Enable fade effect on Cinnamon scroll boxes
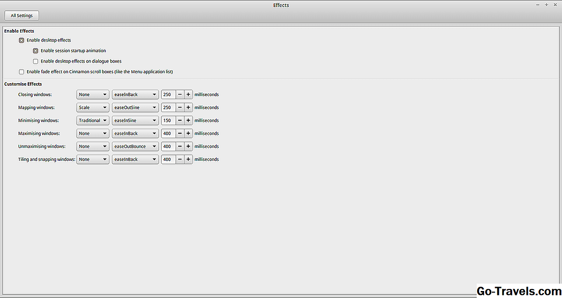The image size is (562, 298). click(x=22, y=72)
